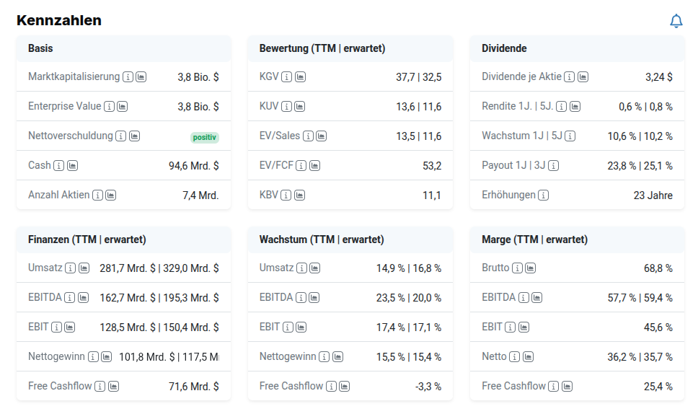Show chart for Enterprise Value
698x409 pixels.
(x=123, y=107)
